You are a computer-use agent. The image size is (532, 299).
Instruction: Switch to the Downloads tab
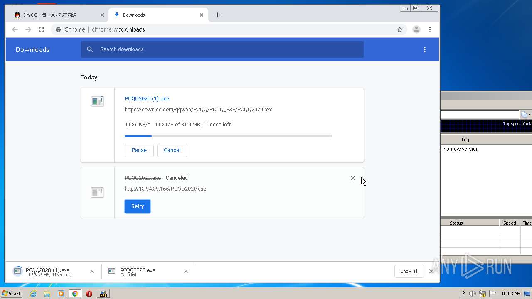coord(158,15)
